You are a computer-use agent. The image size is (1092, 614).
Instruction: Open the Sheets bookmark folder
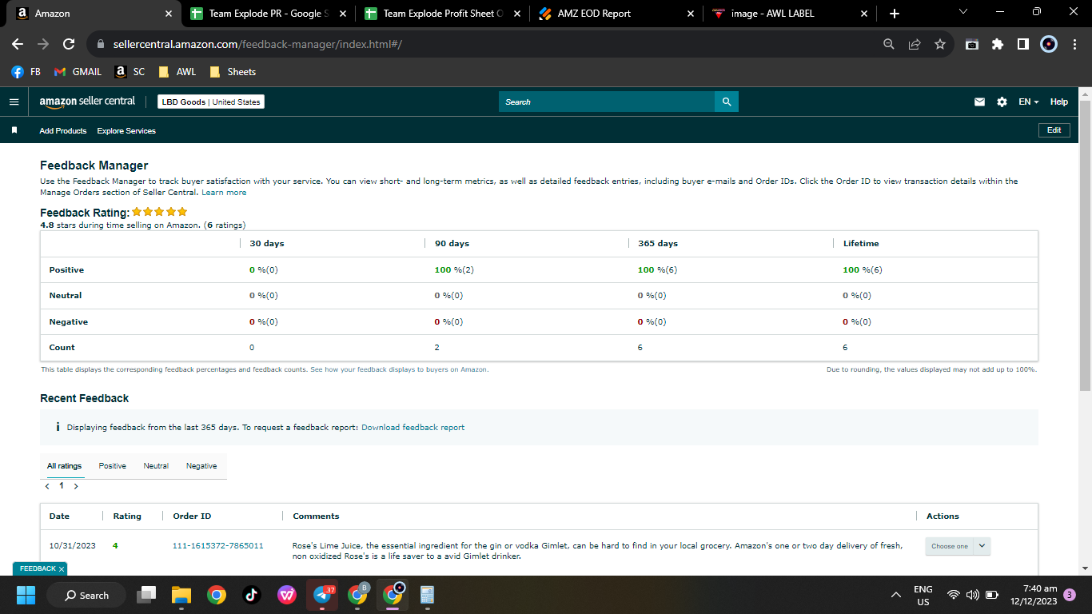(233, 71)
